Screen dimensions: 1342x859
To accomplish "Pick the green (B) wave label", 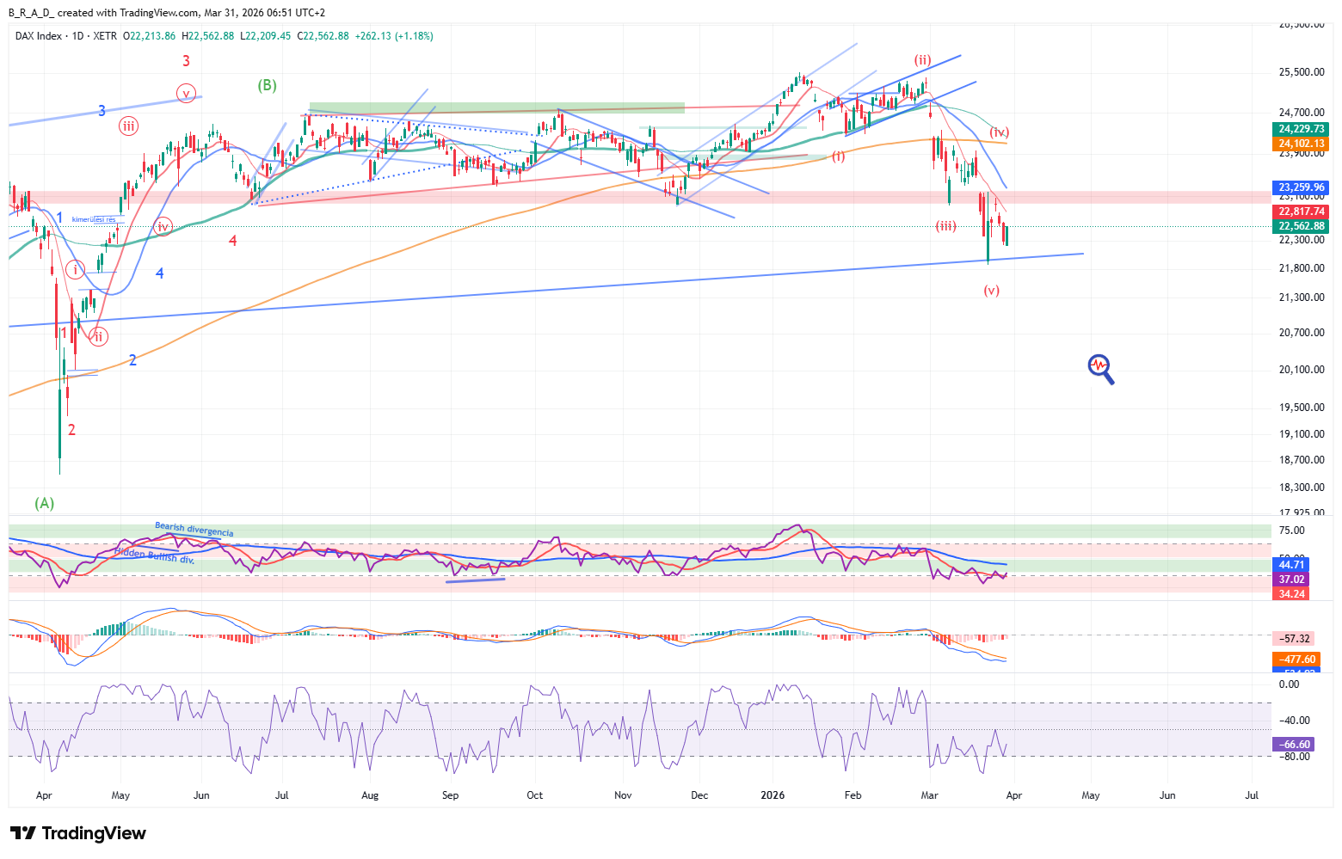I will tap(267, 85).
